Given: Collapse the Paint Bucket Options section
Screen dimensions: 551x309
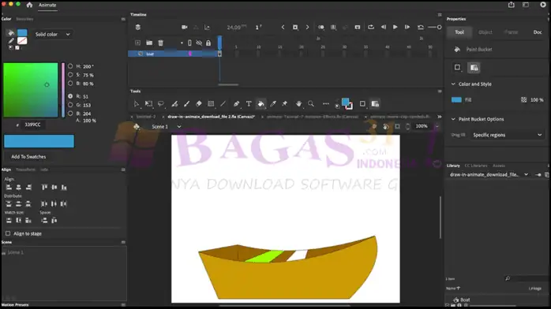Looking at the screenshot, I should [x=453, y=119].
